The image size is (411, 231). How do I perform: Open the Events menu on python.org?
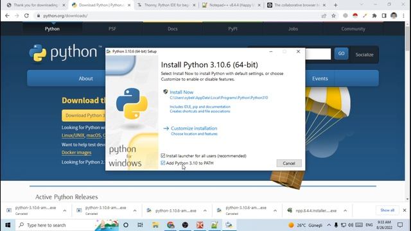[320, 78]
